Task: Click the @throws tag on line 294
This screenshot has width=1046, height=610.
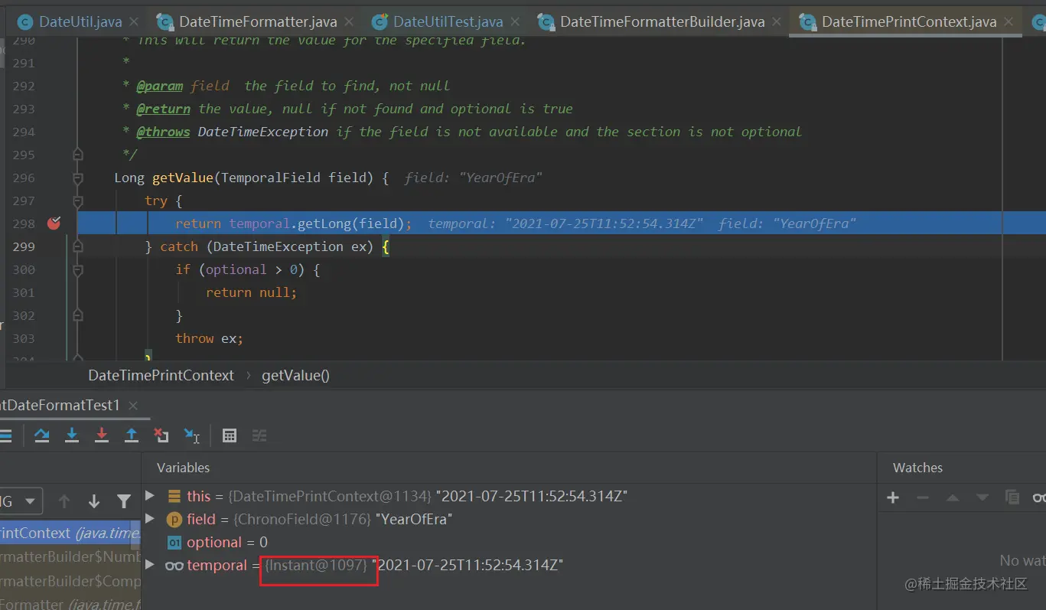Action: tap(163, 132)
